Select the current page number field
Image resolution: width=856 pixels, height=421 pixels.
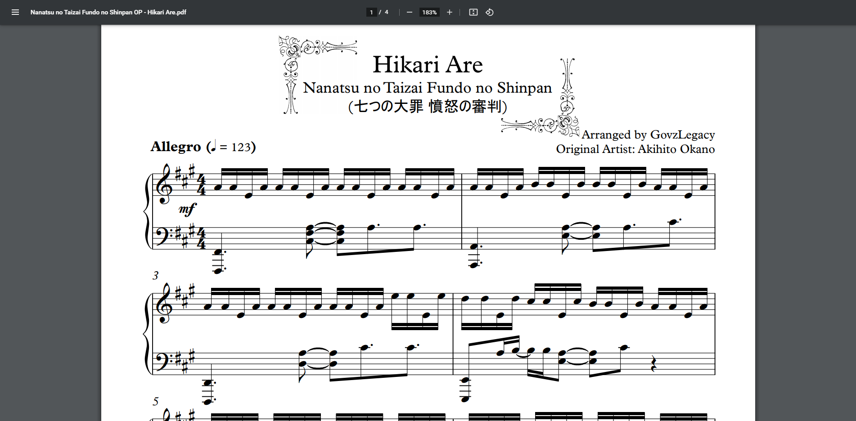371,12
